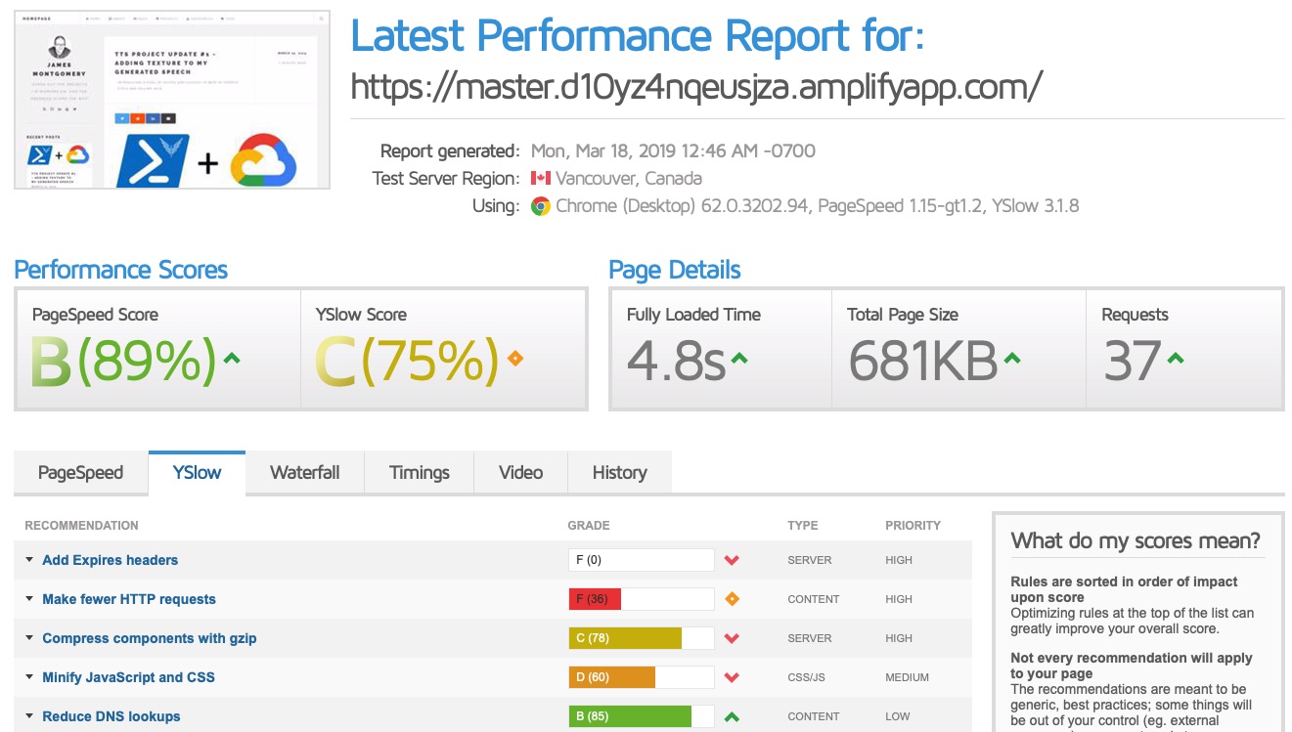
Task: Click the Chrome browser icon in the Using row
Action: (x=541, y=206)
